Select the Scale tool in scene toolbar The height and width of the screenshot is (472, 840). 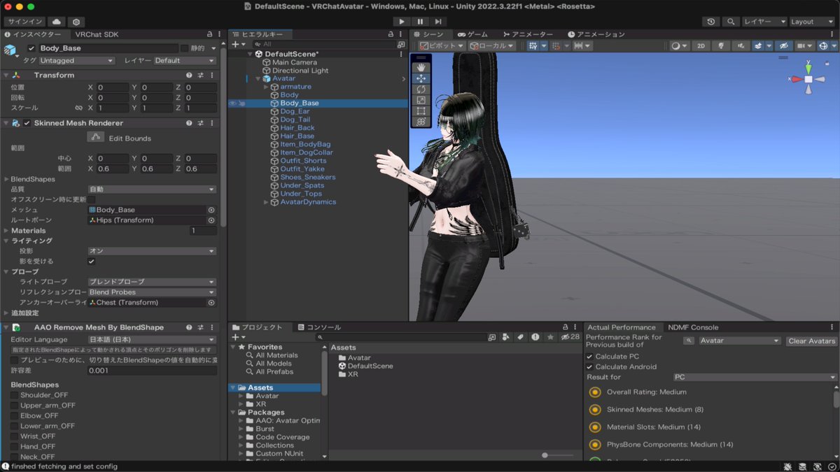pos(421,100)
